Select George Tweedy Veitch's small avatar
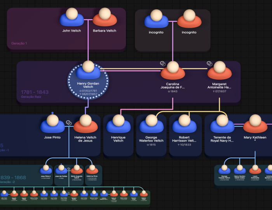Image resolution: width=272 pixels, height=210 pixels. (x=224, y=170)
